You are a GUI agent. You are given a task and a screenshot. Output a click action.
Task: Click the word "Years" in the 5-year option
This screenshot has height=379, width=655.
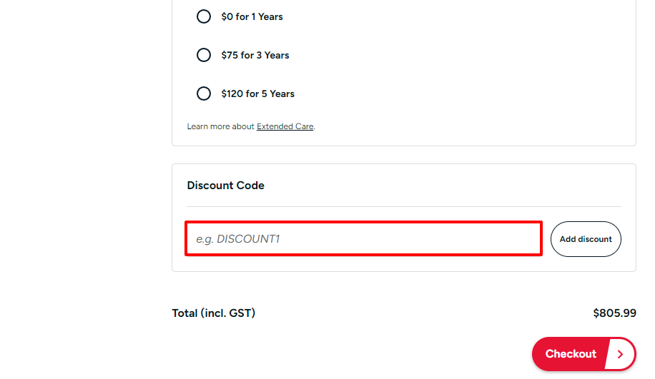(x=282, y=94)
